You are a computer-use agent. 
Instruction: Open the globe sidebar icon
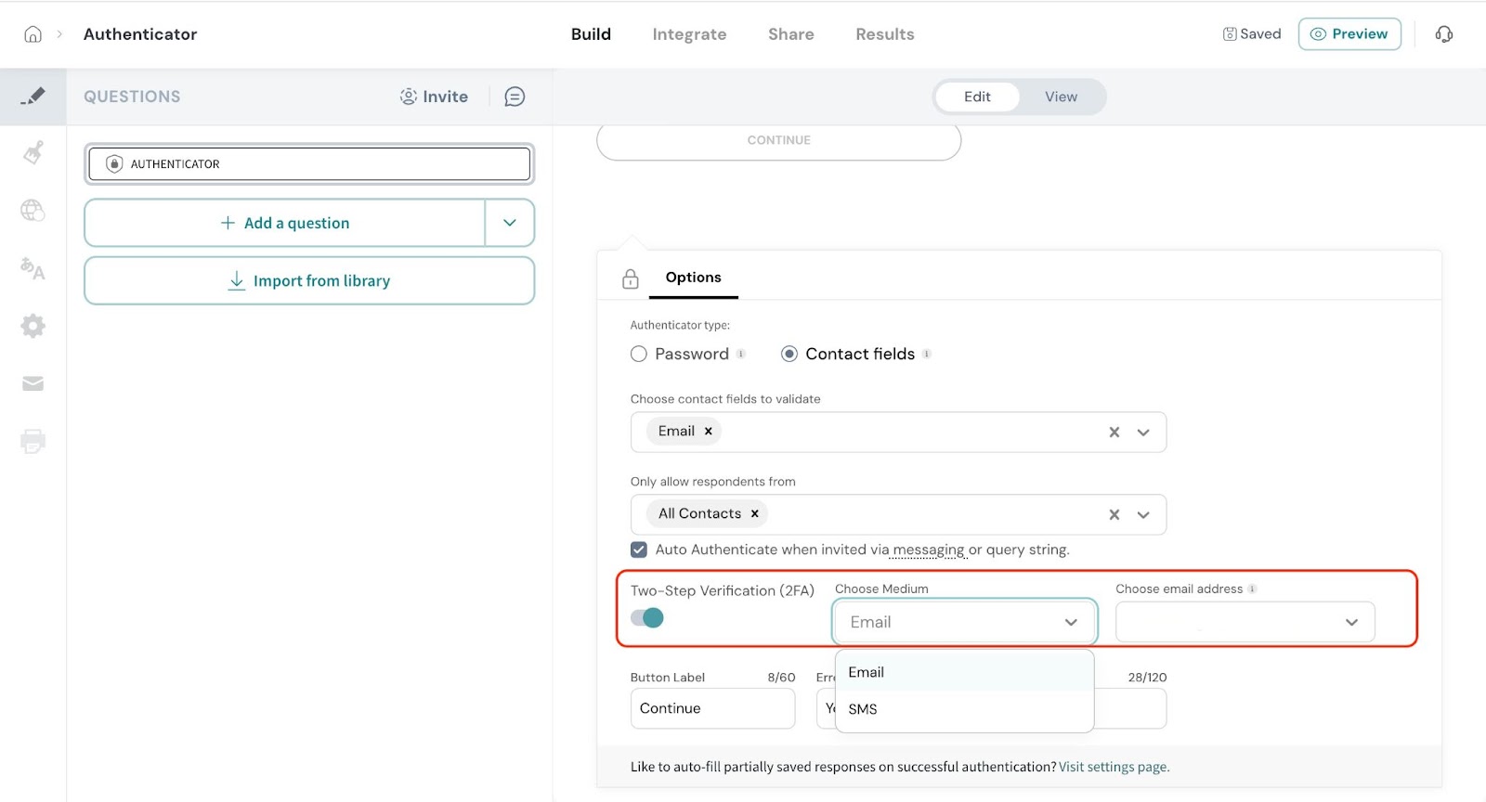tap(33, 211)
